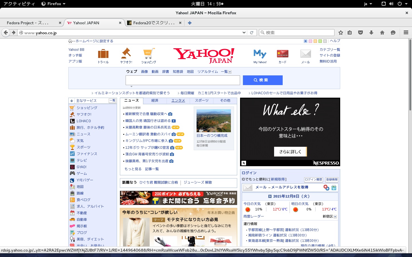Open the ja input language indicator

[x=368, y=4]
